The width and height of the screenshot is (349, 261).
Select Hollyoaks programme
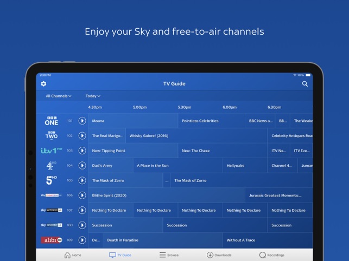(245, 166)
